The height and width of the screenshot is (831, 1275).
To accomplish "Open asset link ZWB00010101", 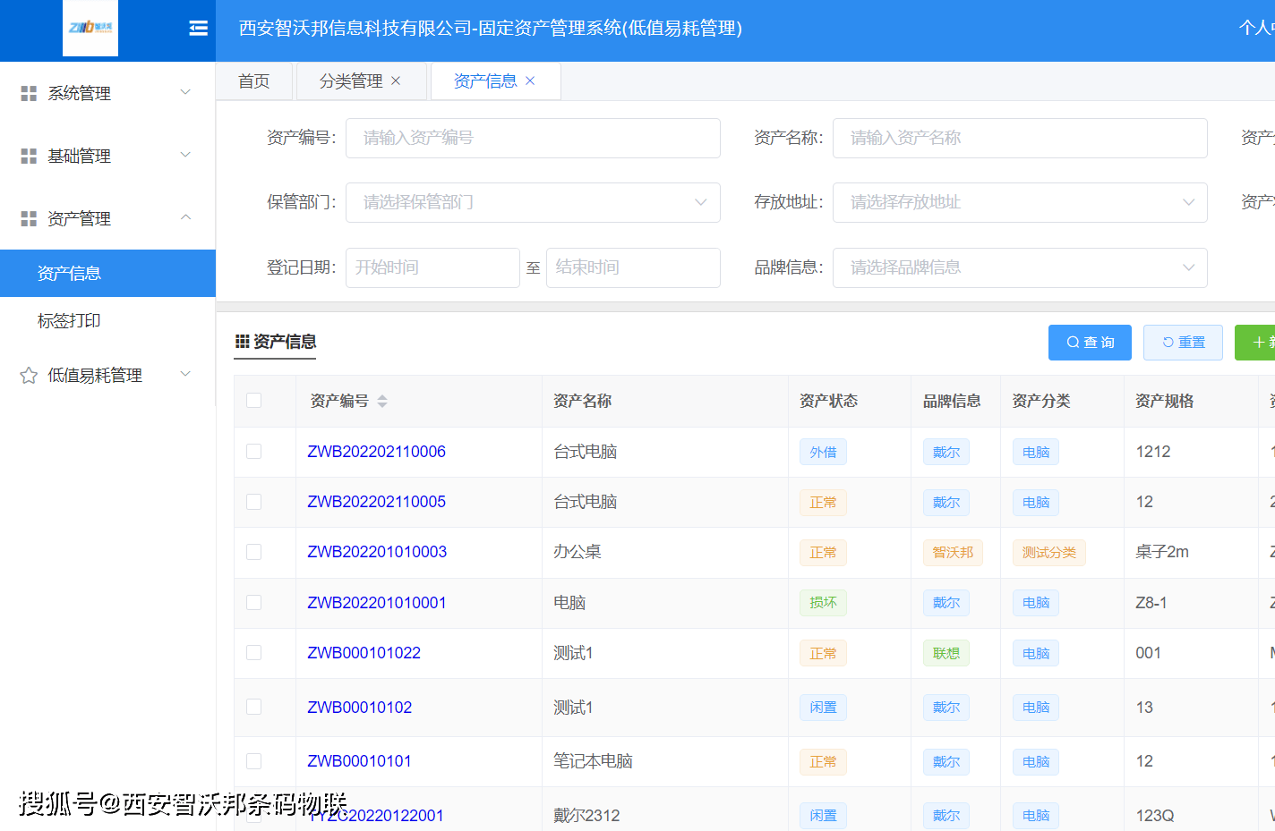I will click(359, 761).
